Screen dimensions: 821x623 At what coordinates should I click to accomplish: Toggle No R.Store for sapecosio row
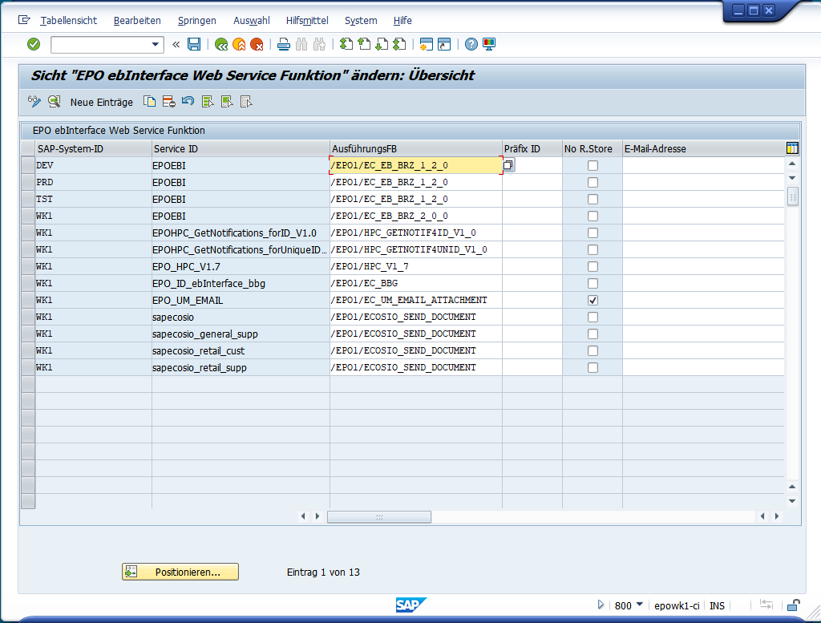point(592,317)
